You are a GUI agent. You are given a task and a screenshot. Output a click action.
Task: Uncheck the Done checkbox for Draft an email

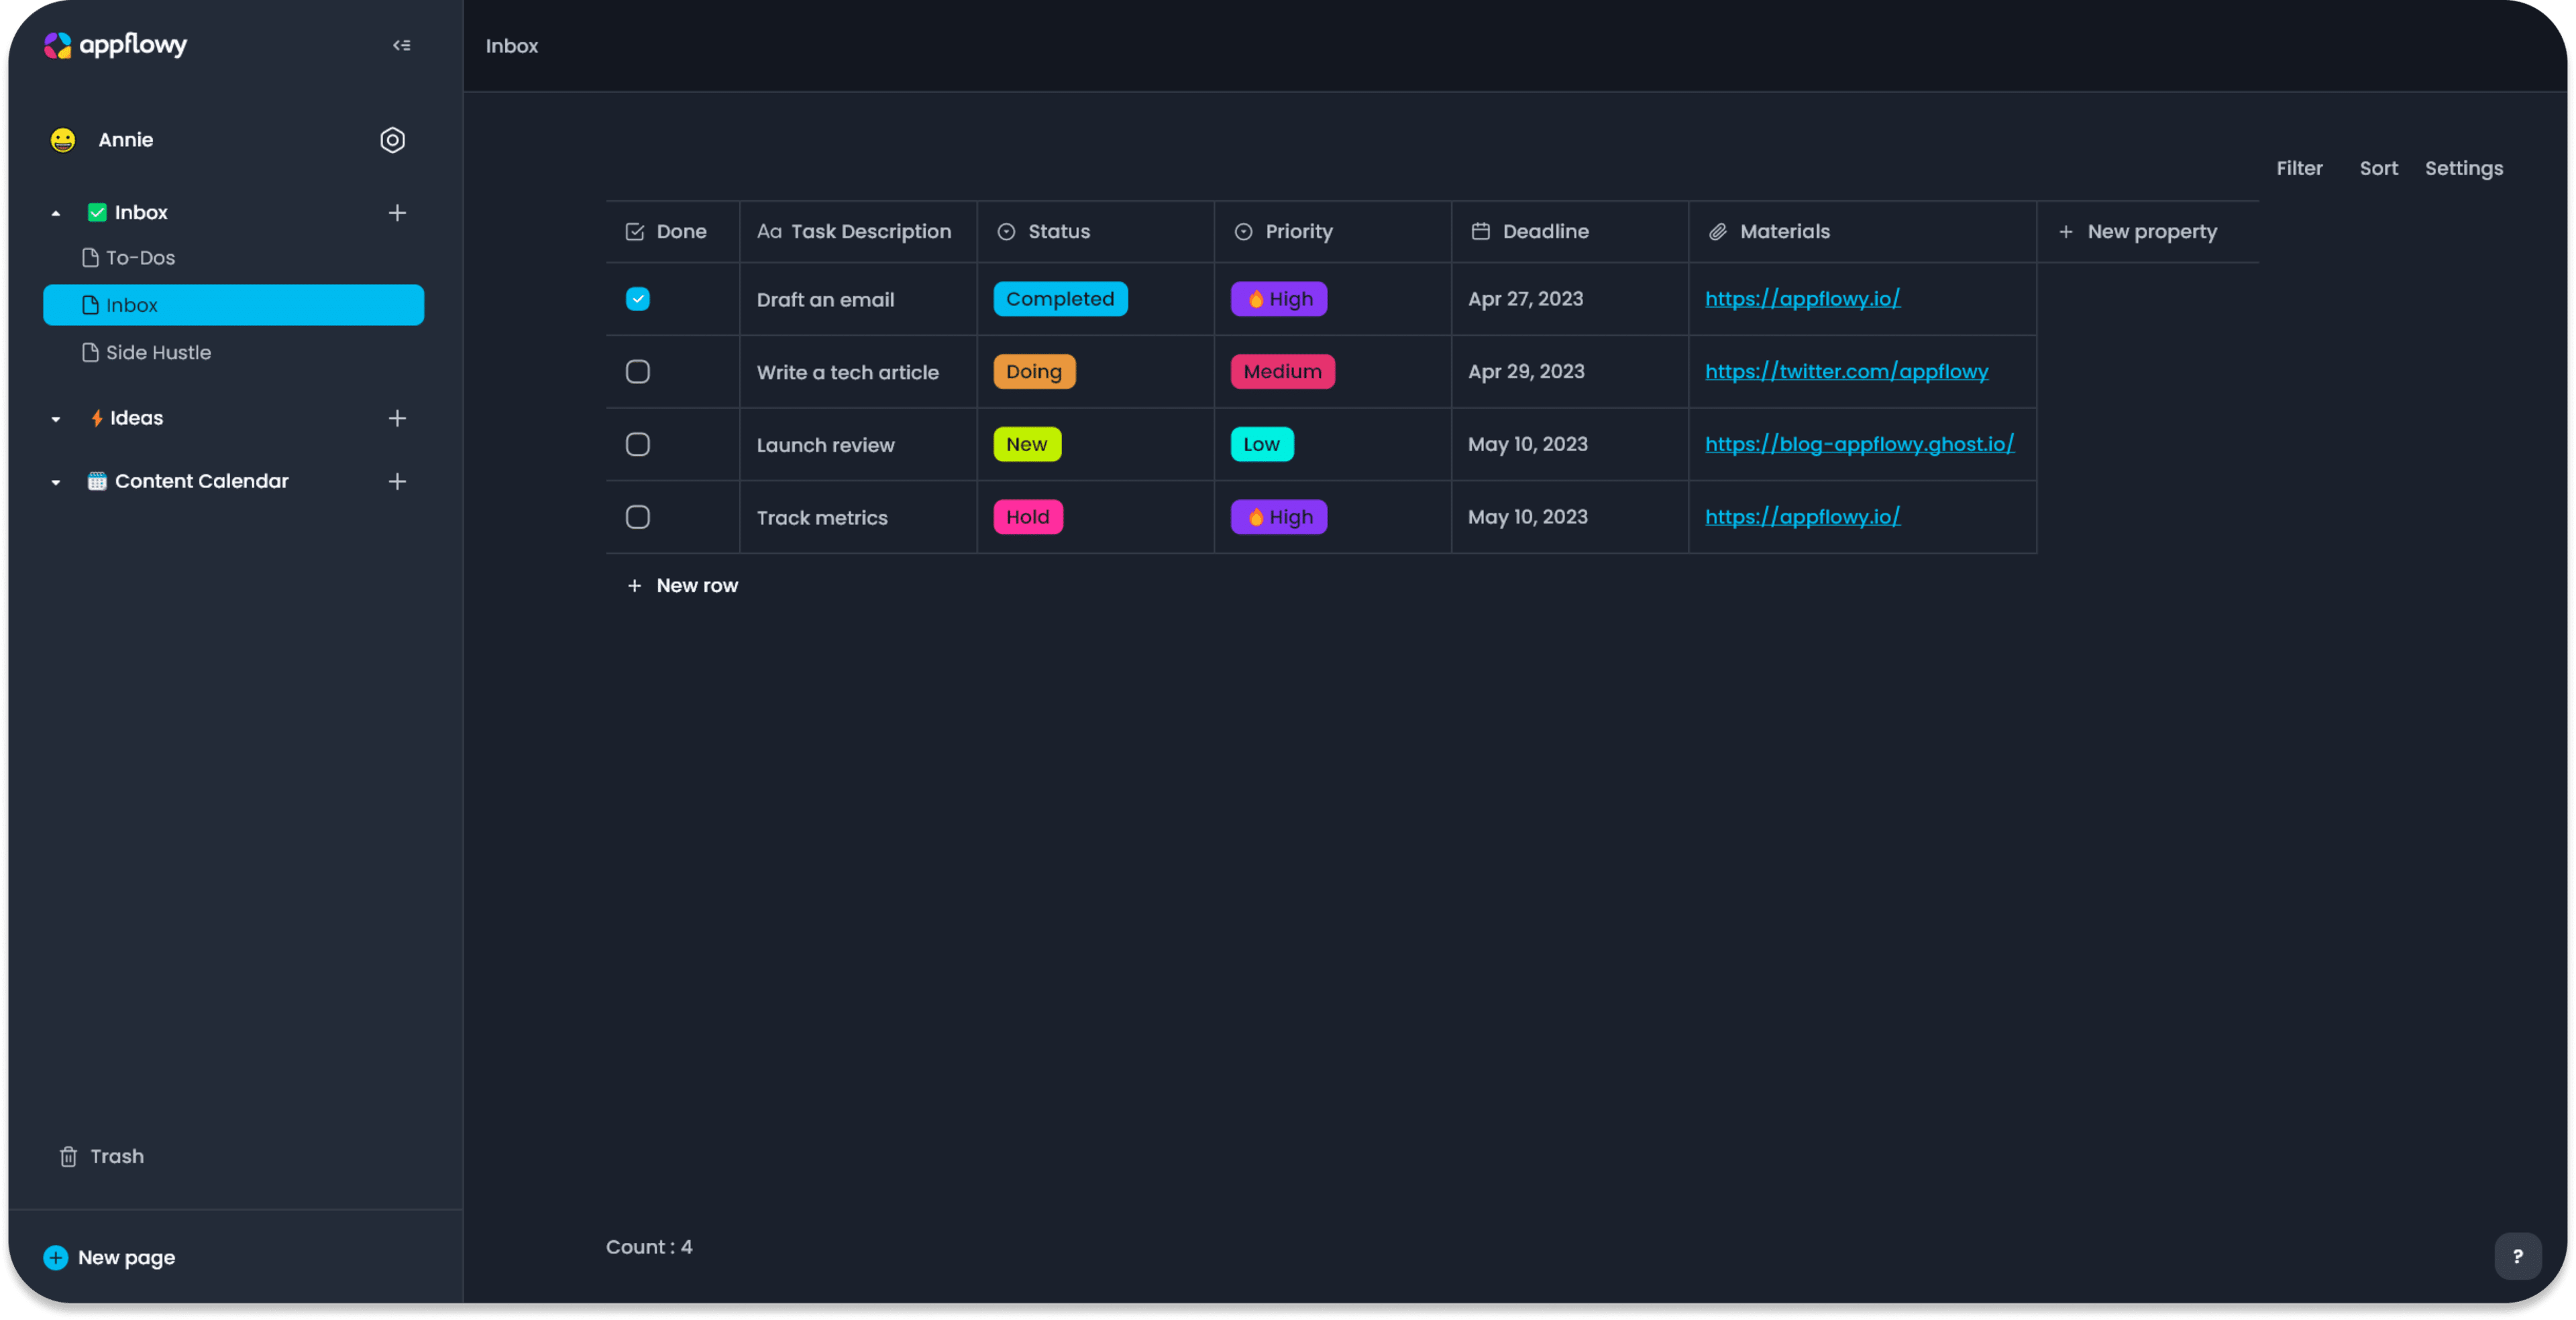click(637, 299)
